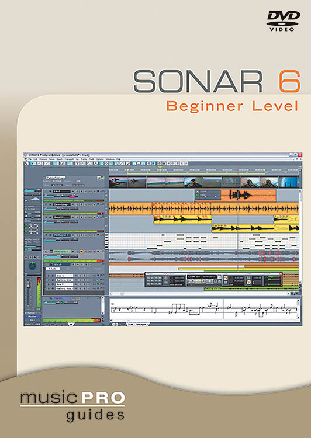This screenshot has width=311, height=438.
Task: Select the Bass DI track name
Action: click(62, 217)
